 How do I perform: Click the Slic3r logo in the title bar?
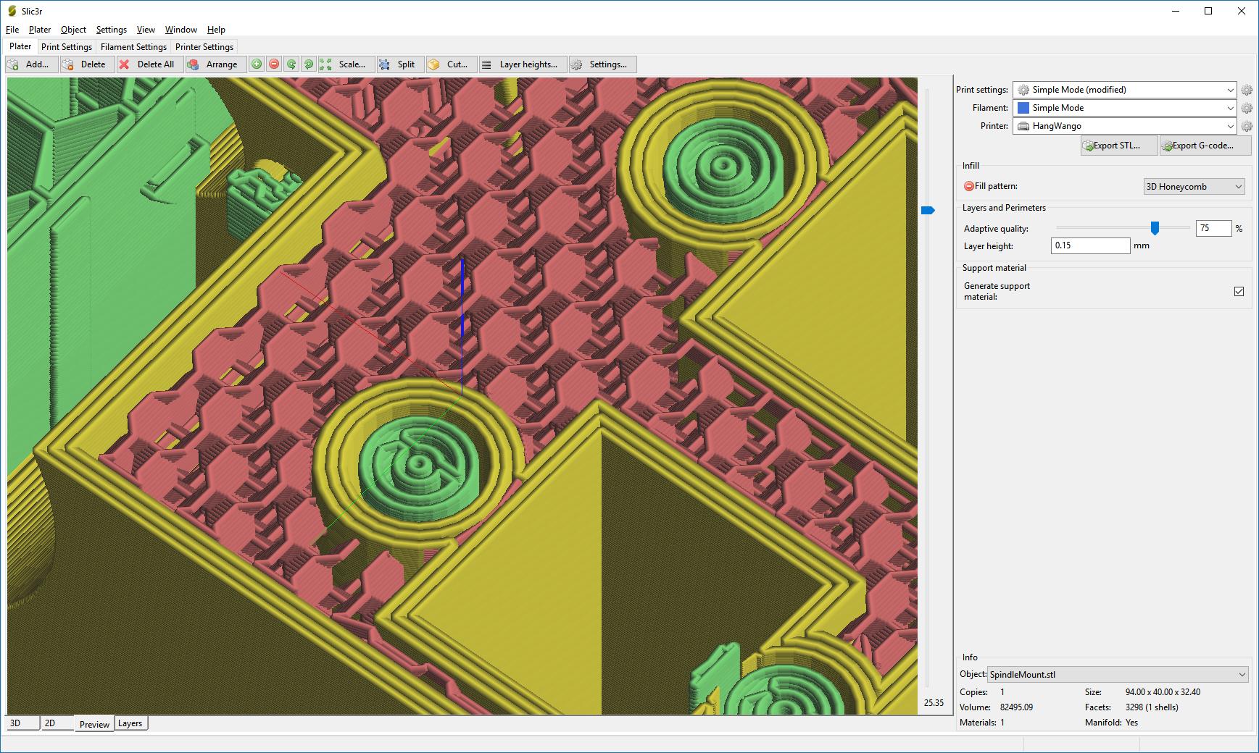point(12,11)
